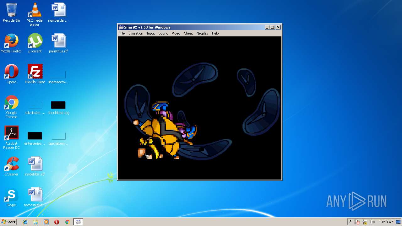Open the Windows Start menu

pos(8,222)
